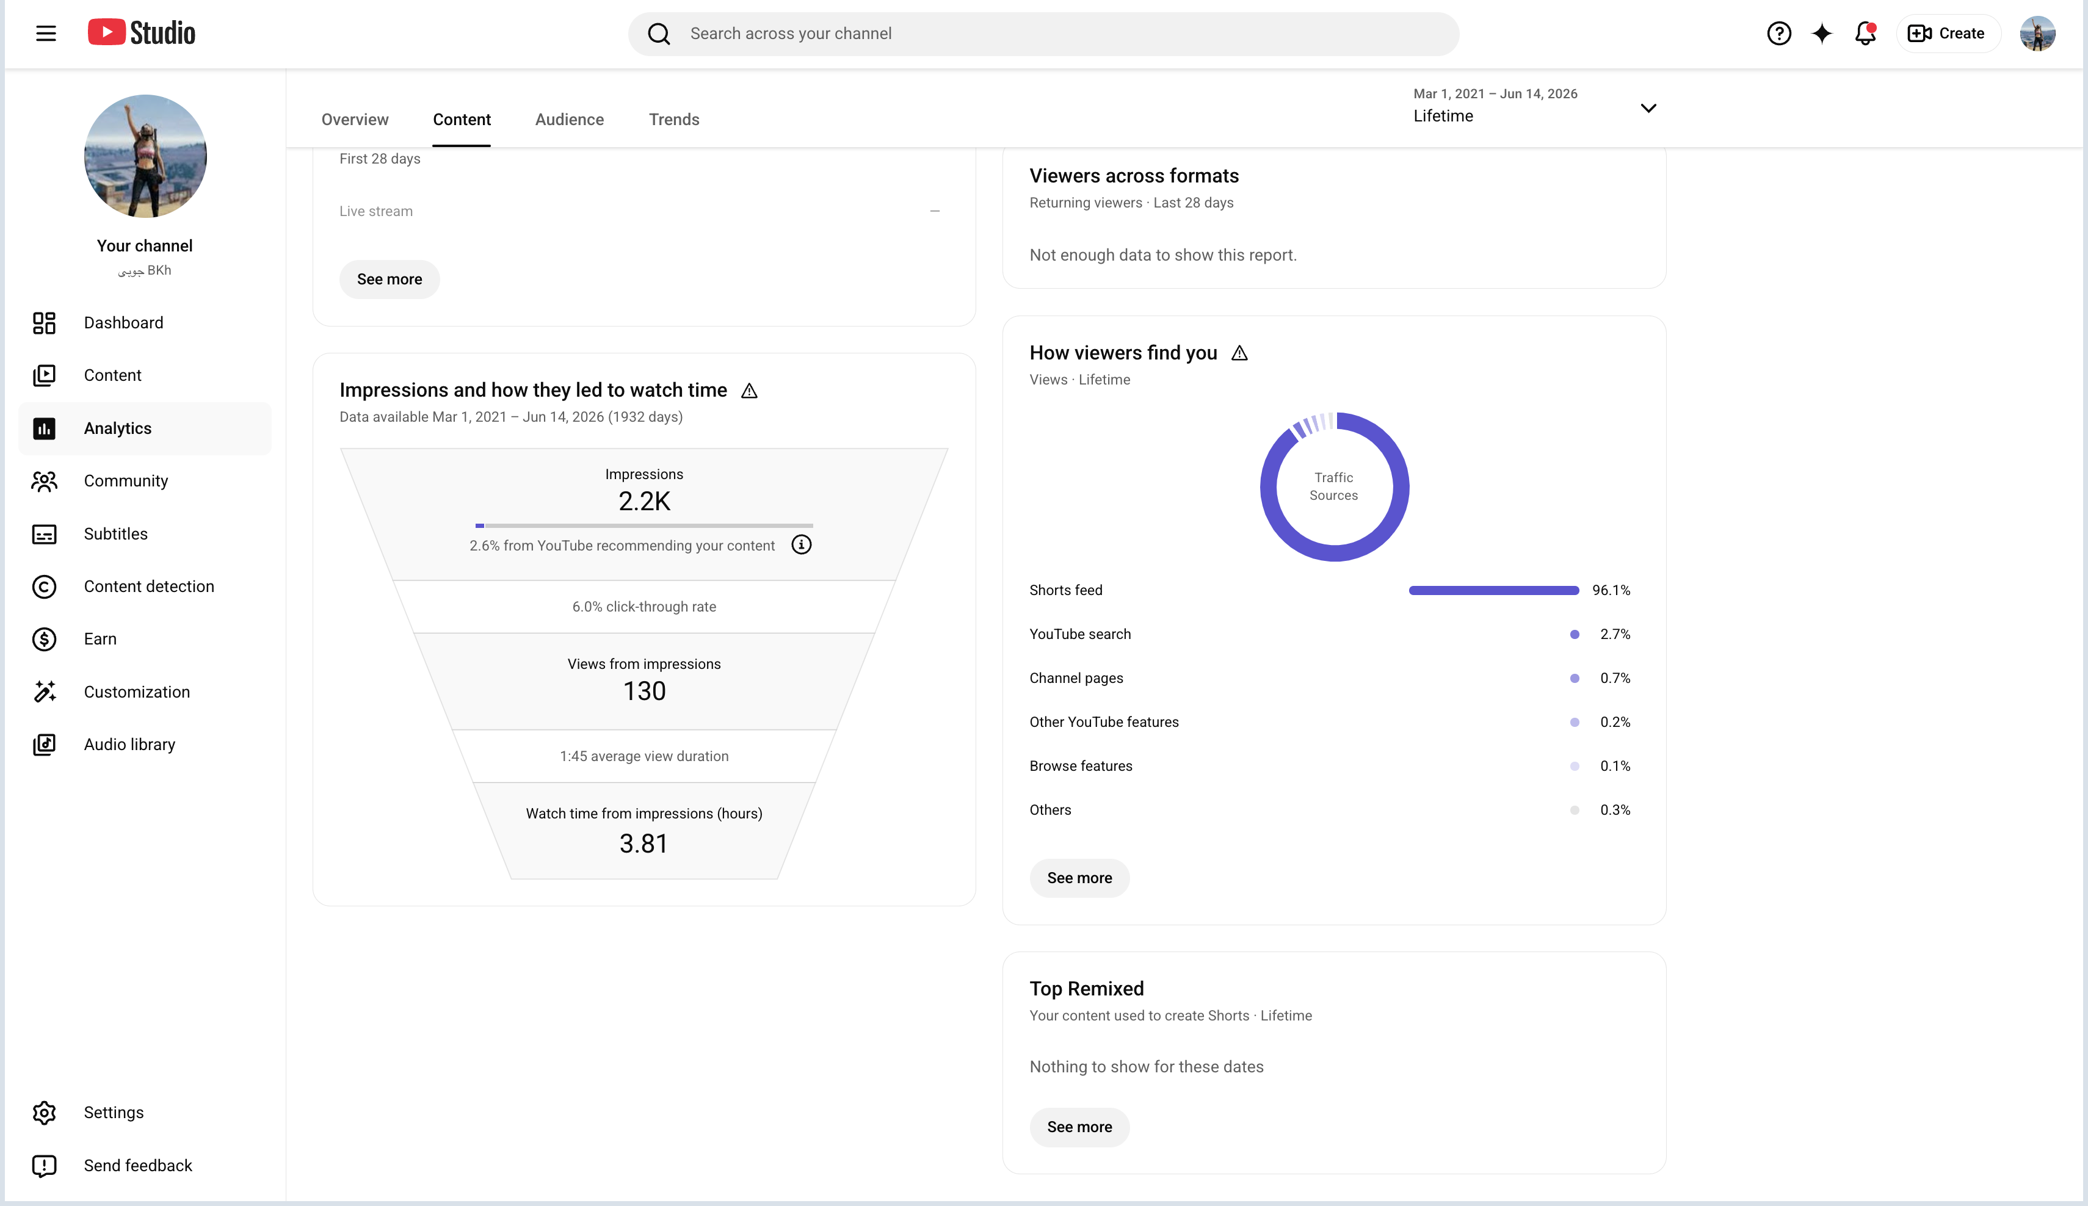Click See more in How viewers find you
The width and height of the screenshot is (2088, 1206).
pos(1079,878)
